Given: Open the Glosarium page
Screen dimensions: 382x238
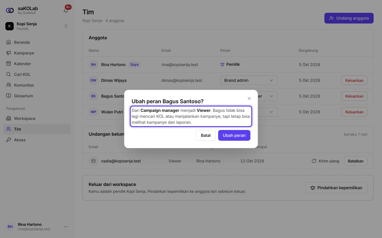Looking at the screenshot, I should pos(37,96).
